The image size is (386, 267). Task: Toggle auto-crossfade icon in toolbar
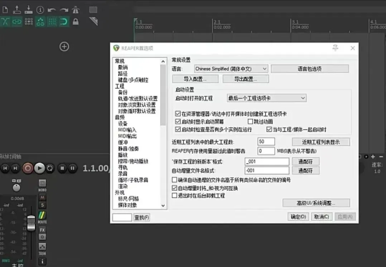click(5, 22)
